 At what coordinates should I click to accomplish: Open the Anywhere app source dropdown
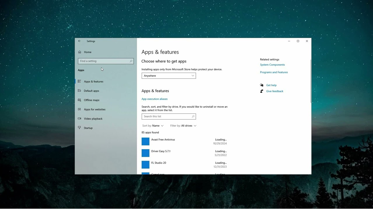click(169, 76)
